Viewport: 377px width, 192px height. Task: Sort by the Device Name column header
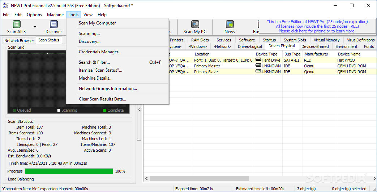pos(356,54)
